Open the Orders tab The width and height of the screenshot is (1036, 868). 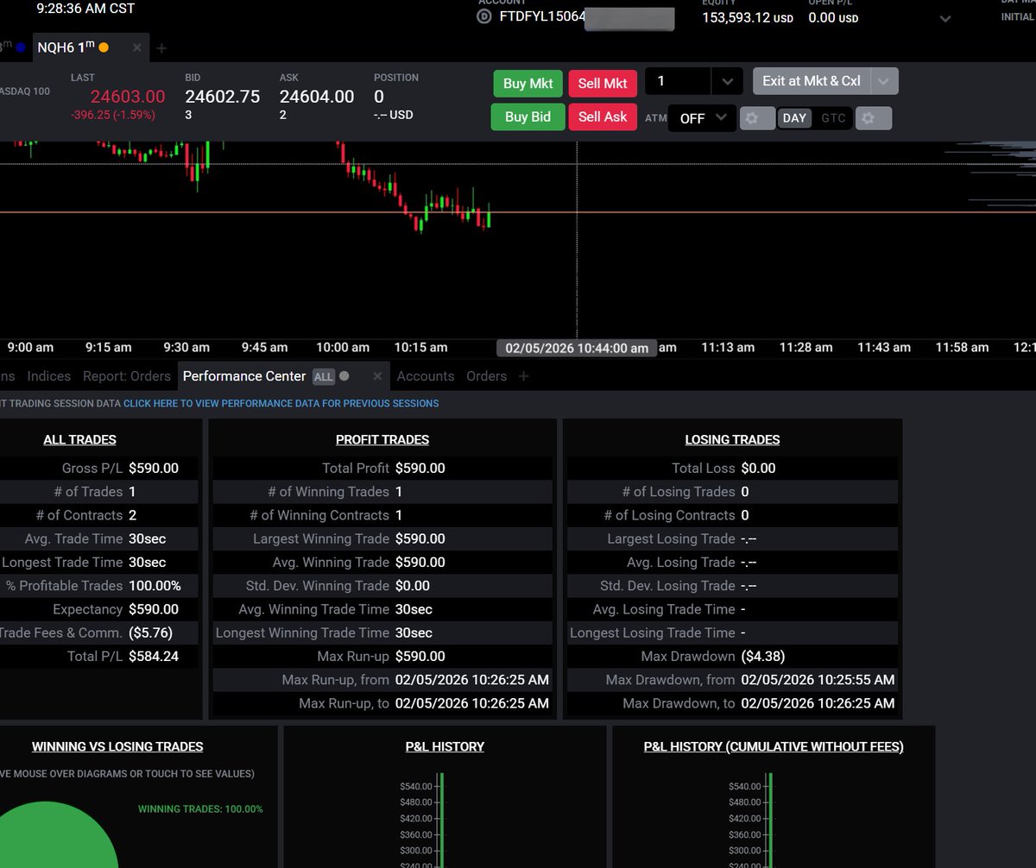click(486, 376)
